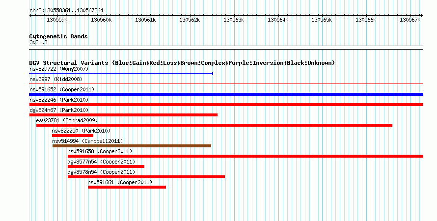Open the nsv591652 (Cooper2011) label

pos(62,89)
